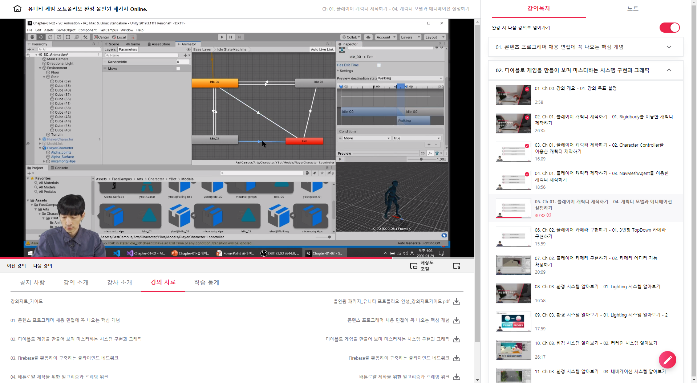Select the red Exit state node
Viewport: 697px width, 383px height.
(x=304, y=141)
